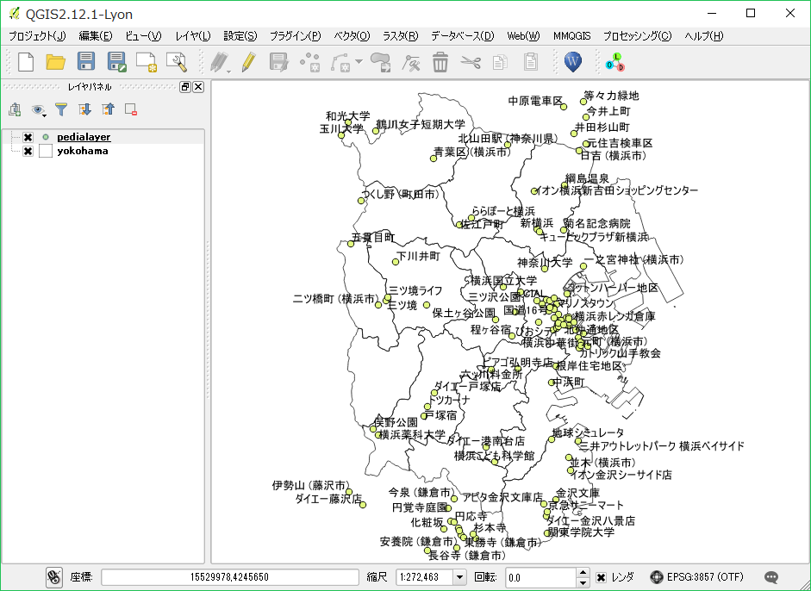
Task: Open the 設定(S) menu
Action: point(240,35)
